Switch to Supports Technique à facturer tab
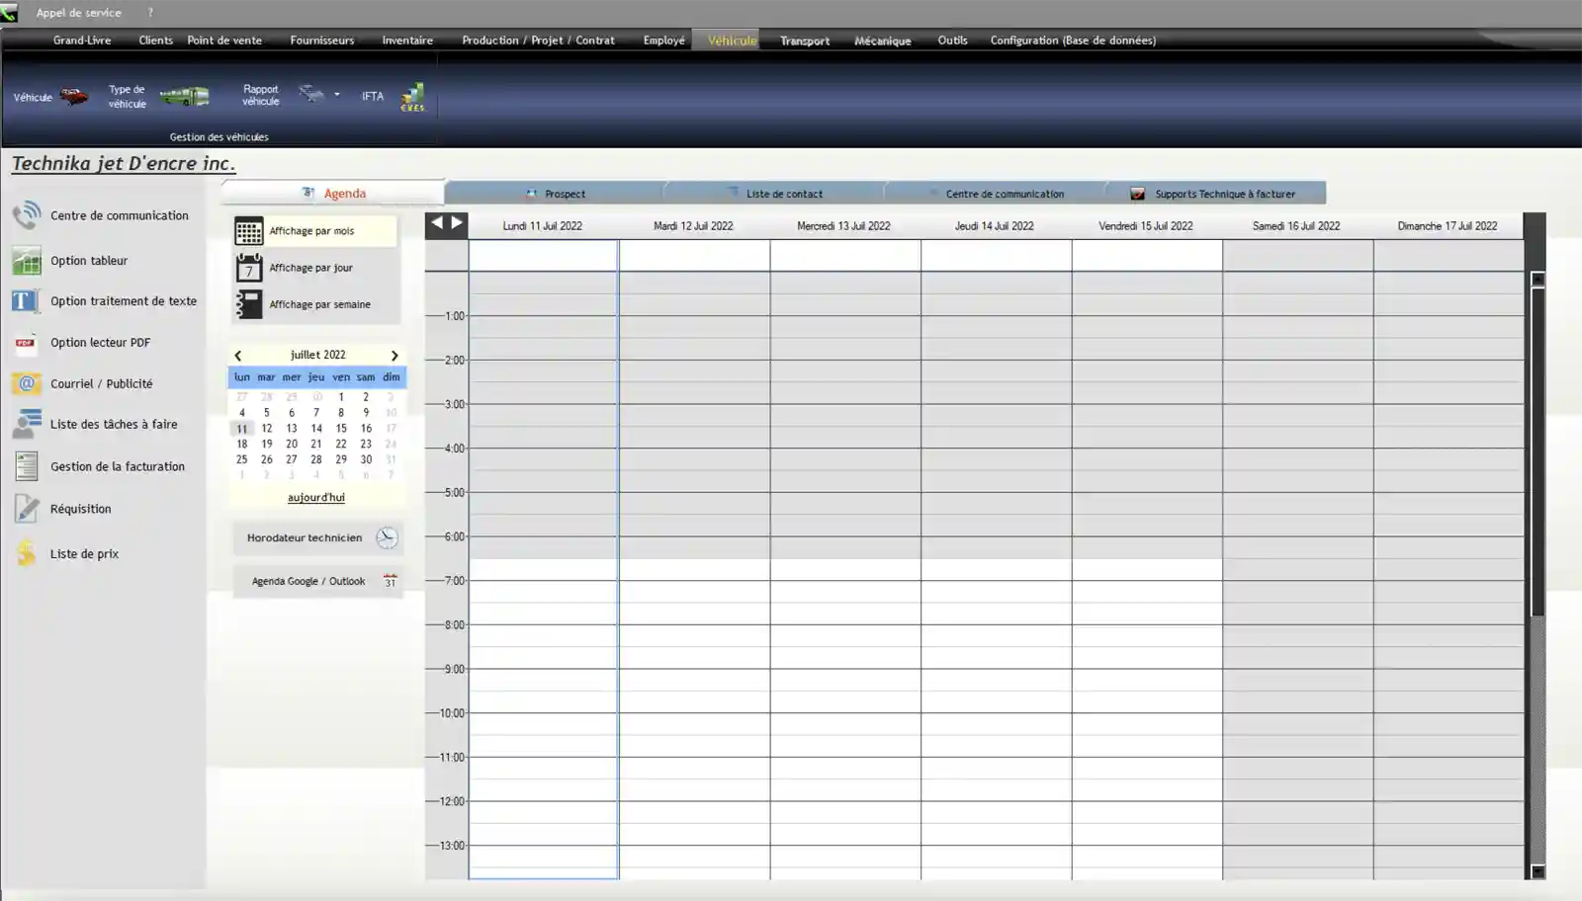 point(1217,194)
